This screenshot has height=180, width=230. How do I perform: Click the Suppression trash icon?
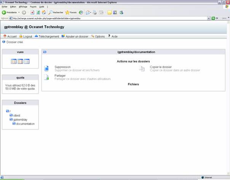point(46,68)
